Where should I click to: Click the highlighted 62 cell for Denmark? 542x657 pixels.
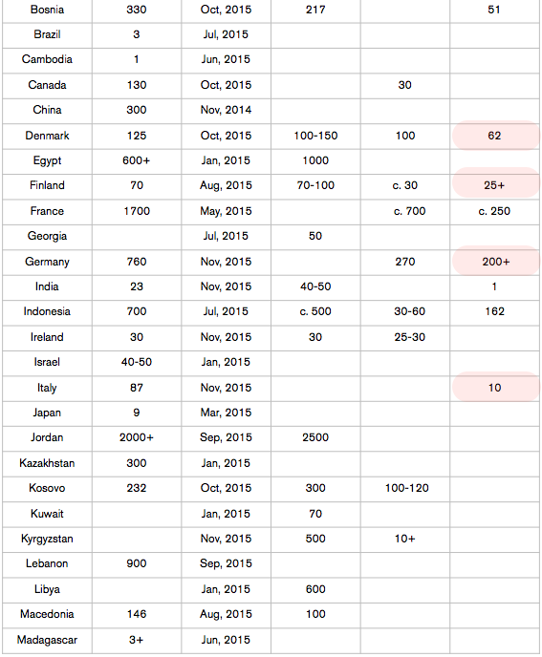495,136
